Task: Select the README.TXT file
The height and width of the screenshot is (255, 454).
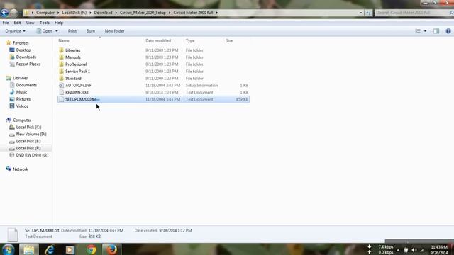Action: 77,92
